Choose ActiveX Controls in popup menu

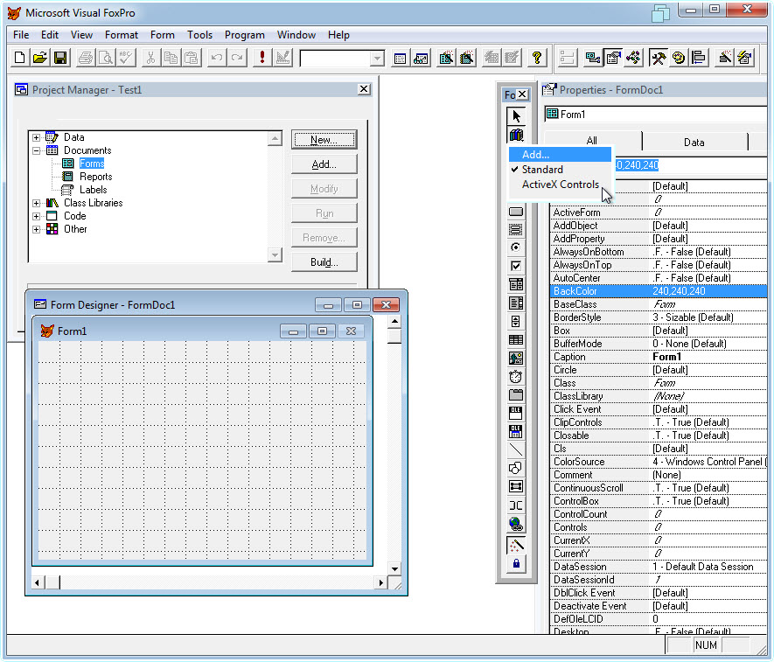click(561, 185)
